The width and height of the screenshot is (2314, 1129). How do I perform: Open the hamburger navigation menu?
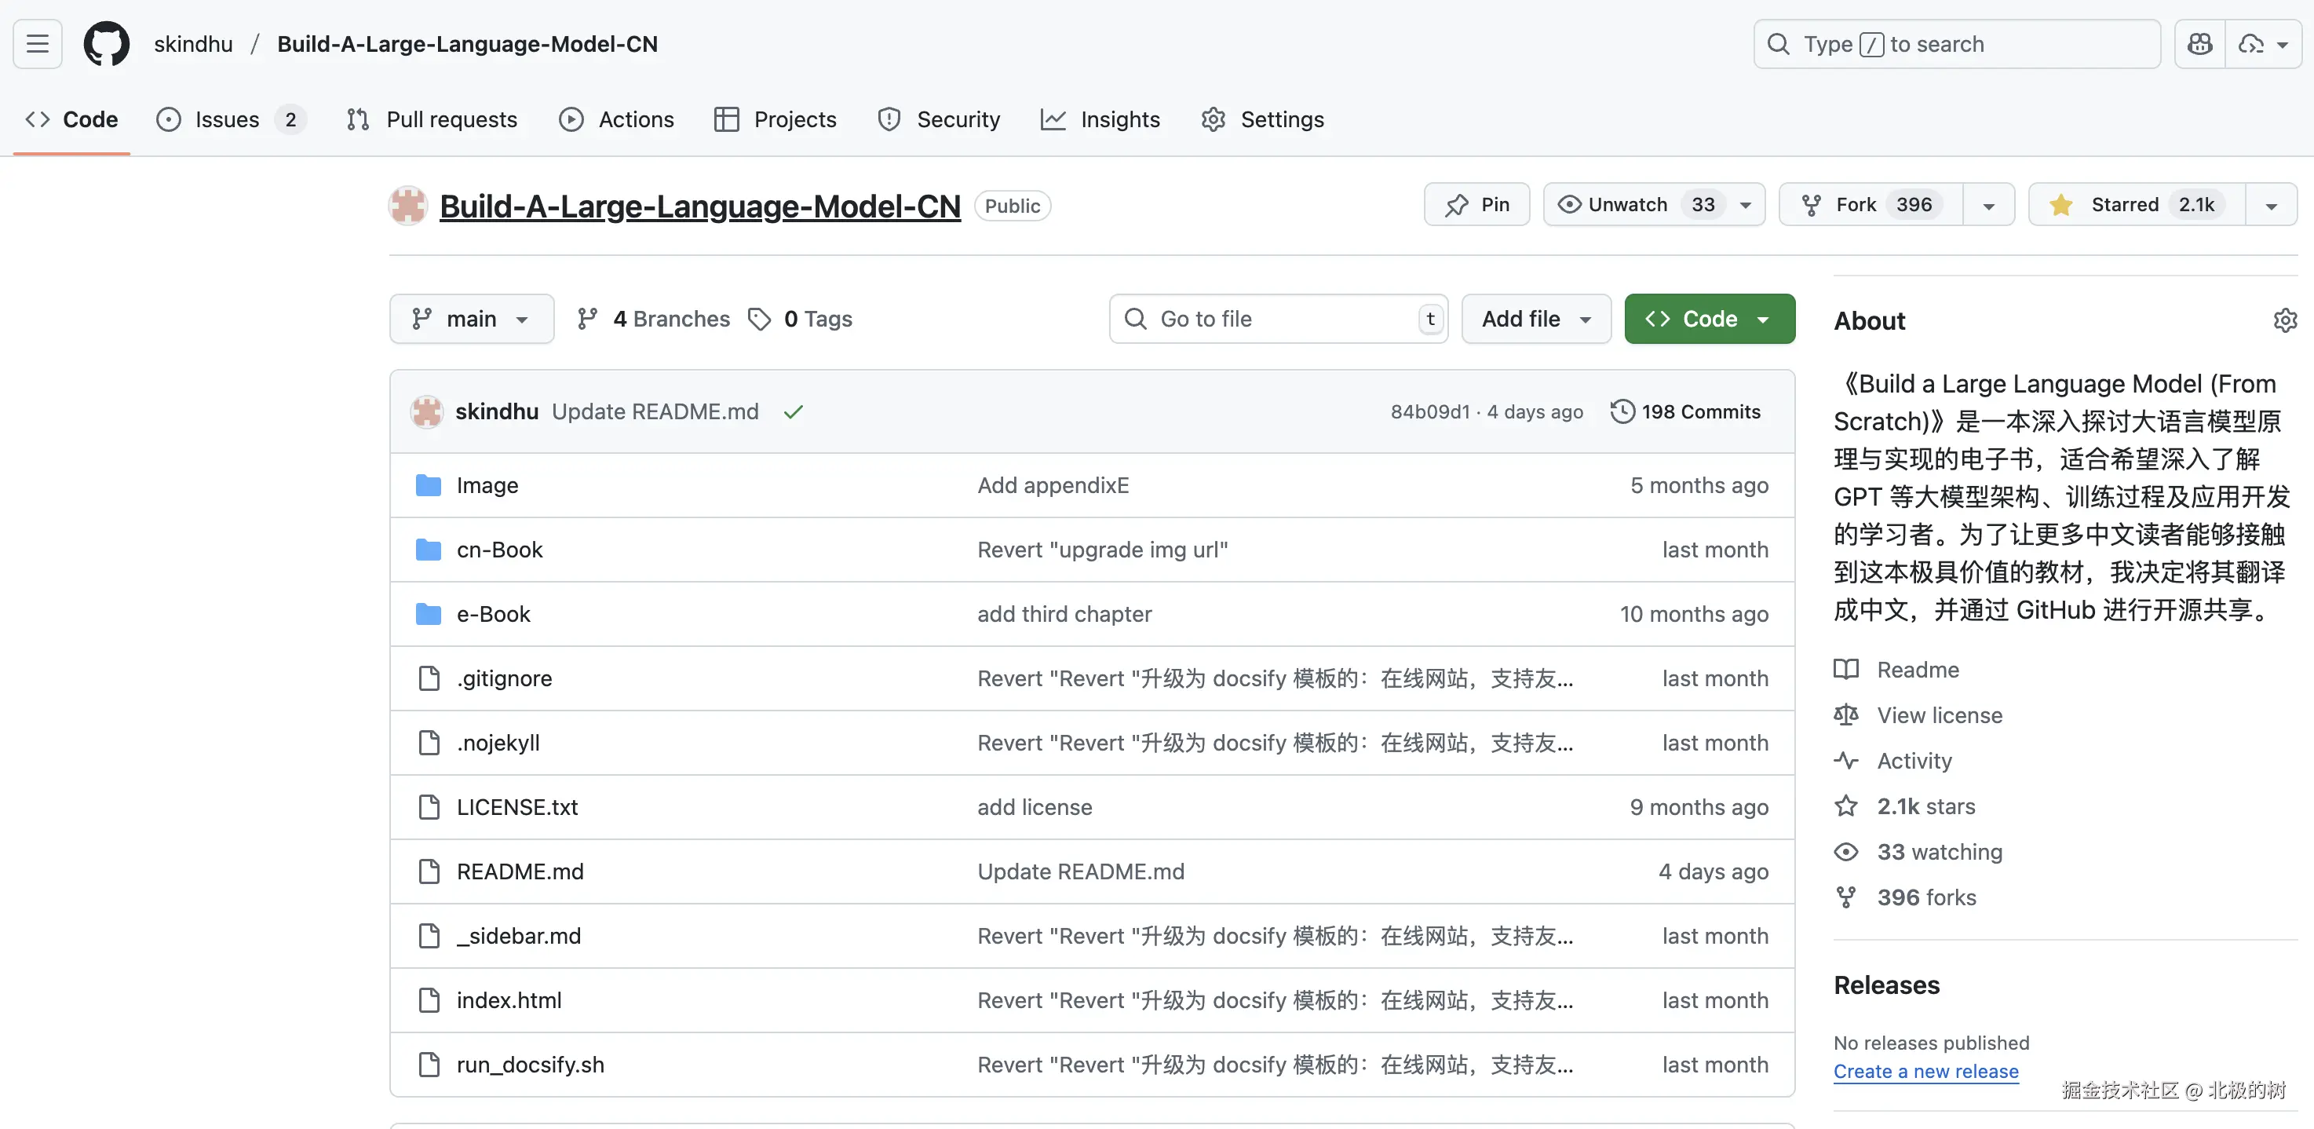tap(38, 44)
